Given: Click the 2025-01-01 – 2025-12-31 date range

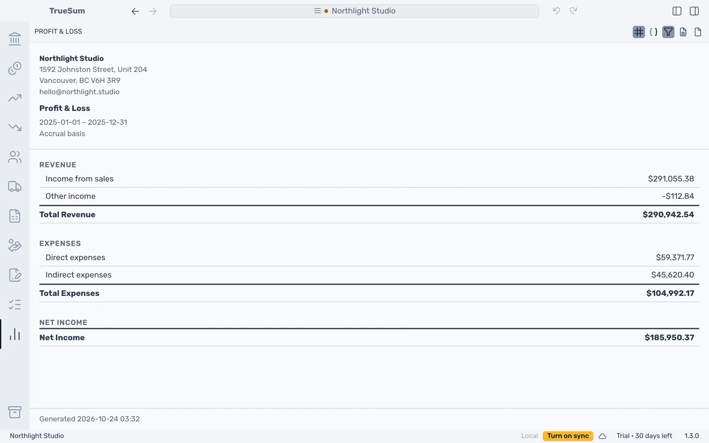Looking at the screenshot, I should click(x=83, y=122).
